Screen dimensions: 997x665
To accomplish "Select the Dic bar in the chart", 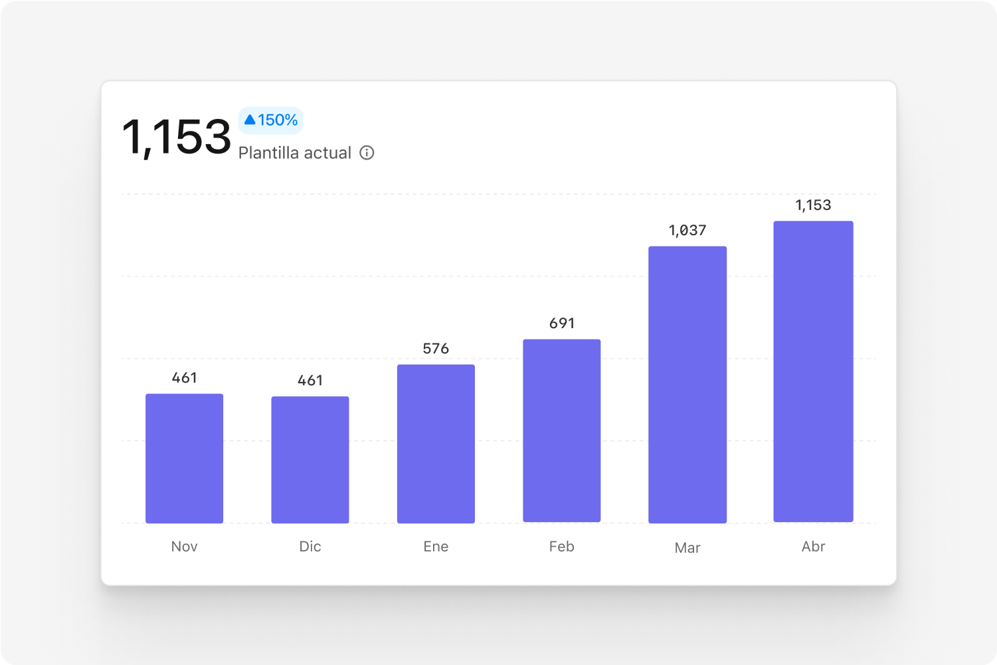I will click(x=310, y=460).
